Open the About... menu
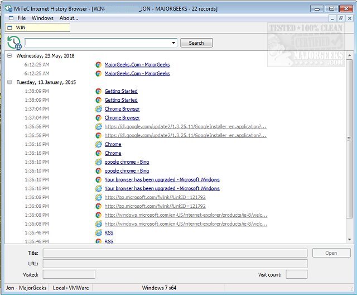 click(x=69, y=18)
